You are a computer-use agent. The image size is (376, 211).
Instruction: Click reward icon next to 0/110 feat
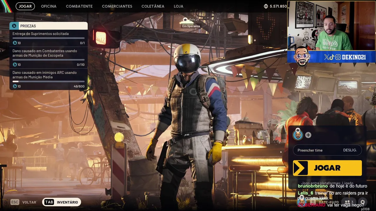point(15,64)
